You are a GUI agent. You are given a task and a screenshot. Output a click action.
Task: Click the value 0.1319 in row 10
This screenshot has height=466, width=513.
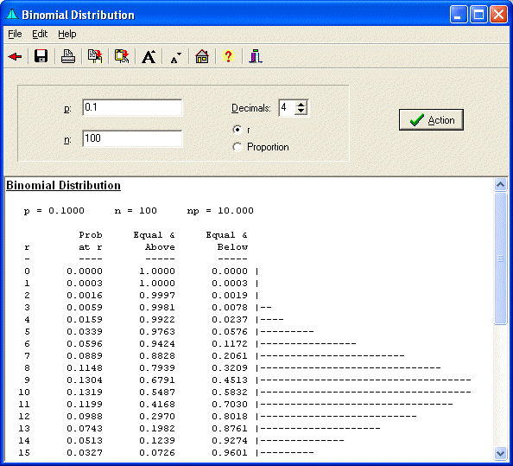[85, 393]
